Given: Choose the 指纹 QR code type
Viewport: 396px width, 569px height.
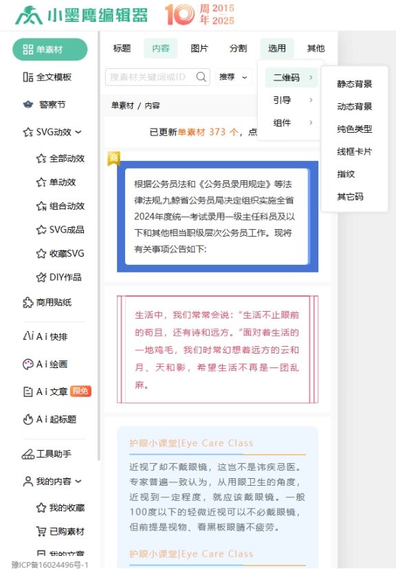Looking at the screenshot, I should tap(346, 174).
